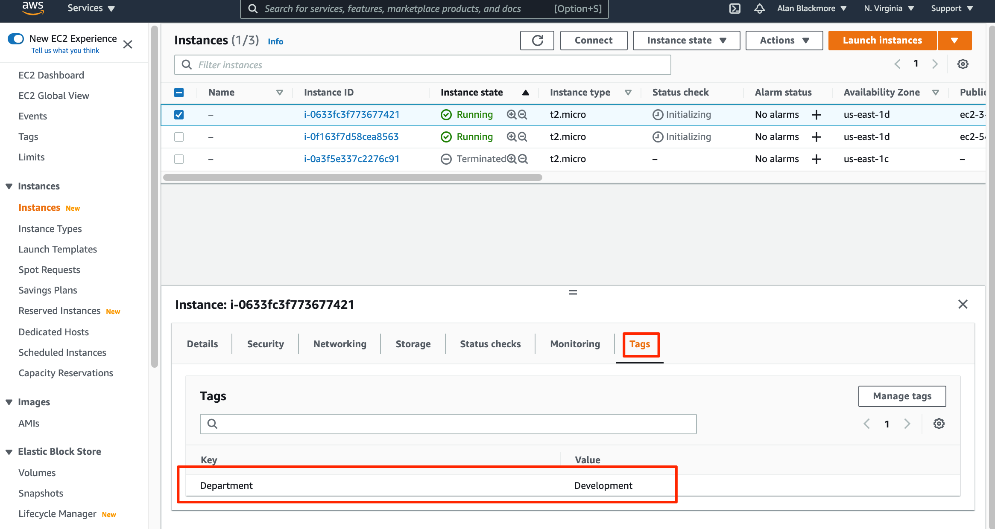The width and height of the screenshot is (995, 529).
Task: Check instance i-0a3f5e337c2276c91 checkbox
Action: [179, 159]
